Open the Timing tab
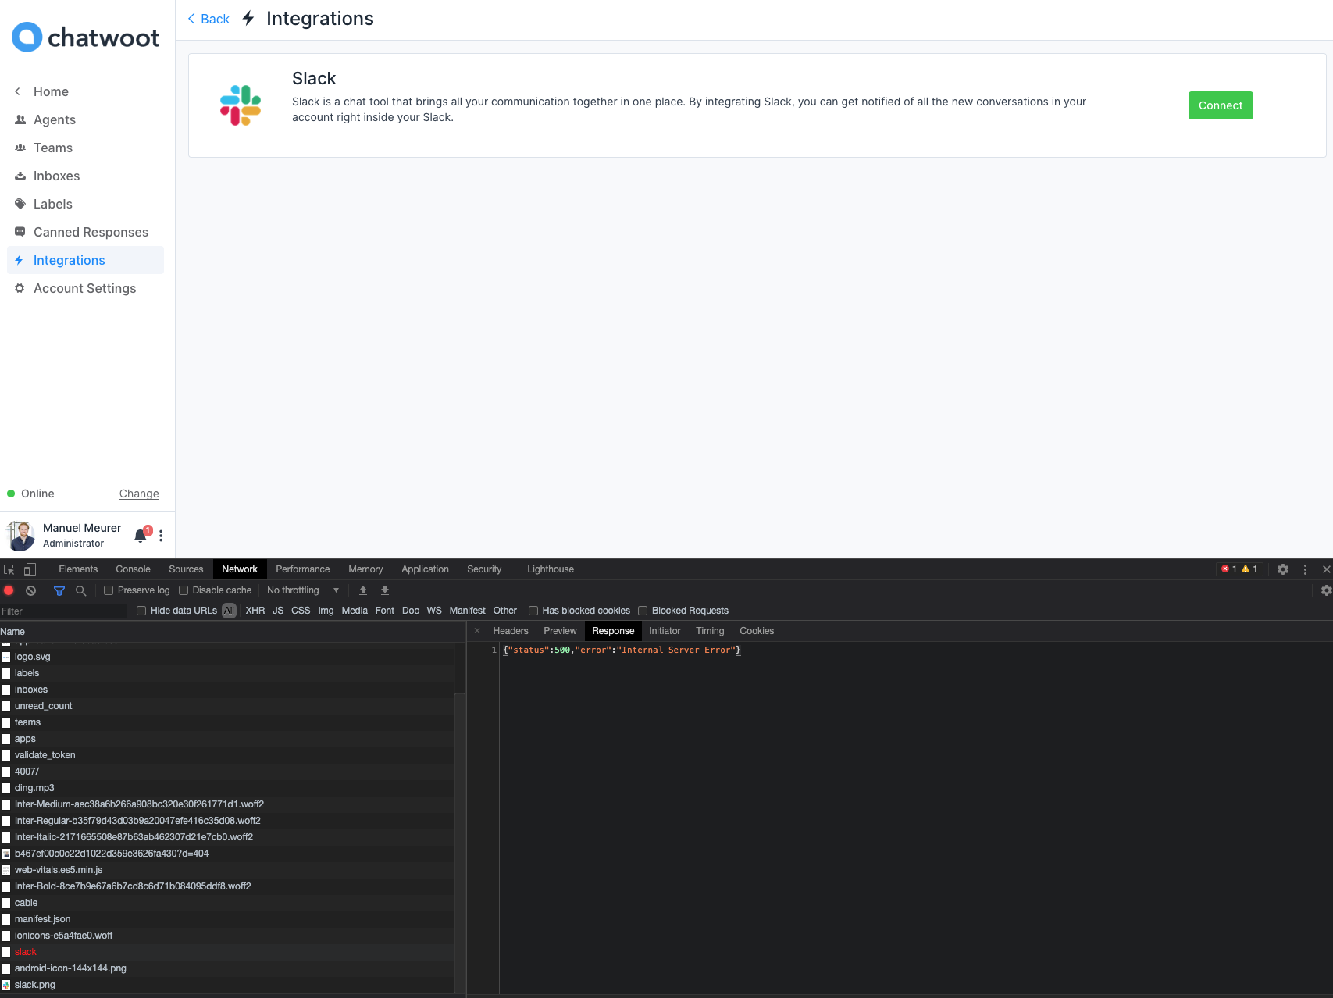 click(x=710, y=631)
